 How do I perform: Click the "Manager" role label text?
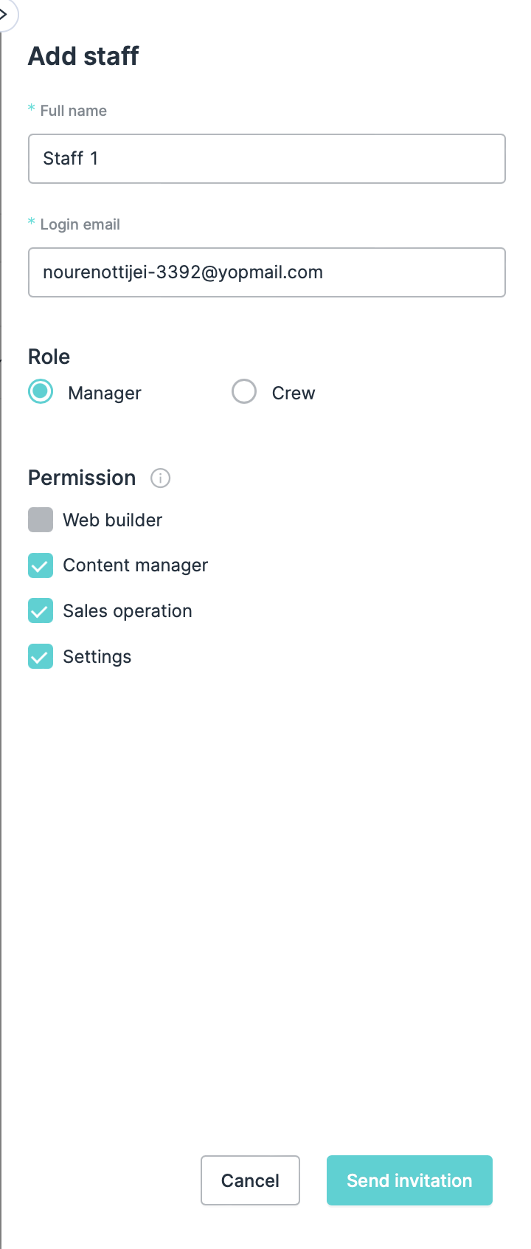(x=104, y=393)
